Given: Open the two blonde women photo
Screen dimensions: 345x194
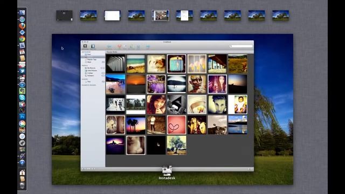Looking at the screenshot, I should pos(197,125).
